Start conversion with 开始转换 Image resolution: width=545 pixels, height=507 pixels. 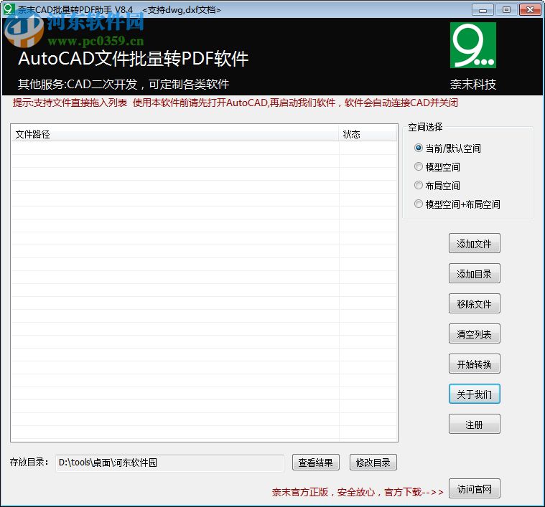point(474,364)
